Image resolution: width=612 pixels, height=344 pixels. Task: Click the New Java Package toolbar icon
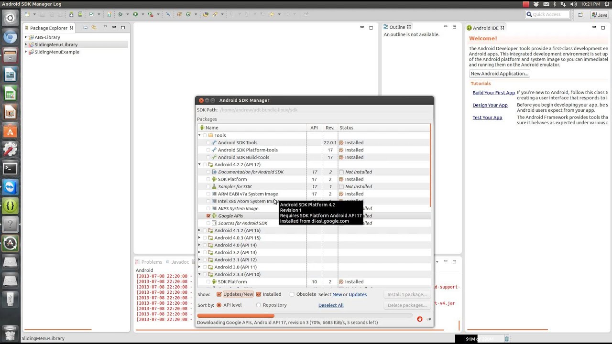coord(179,14)
